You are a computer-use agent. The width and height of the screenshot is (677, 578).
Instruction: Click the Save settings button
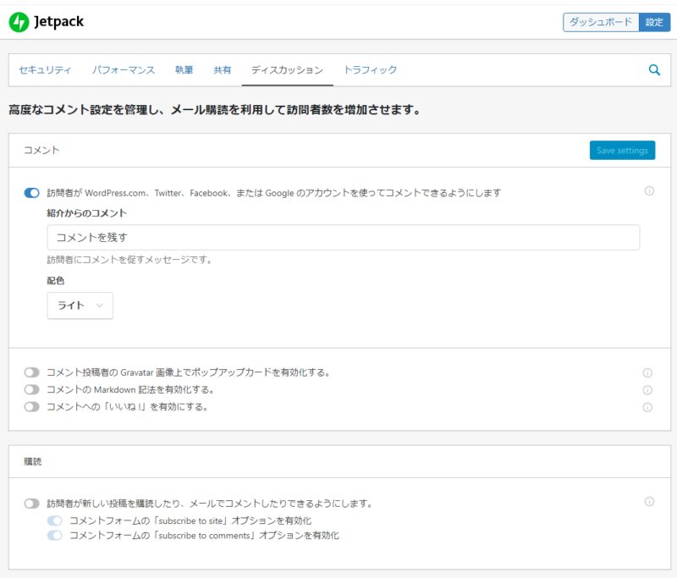pos(622,151)
